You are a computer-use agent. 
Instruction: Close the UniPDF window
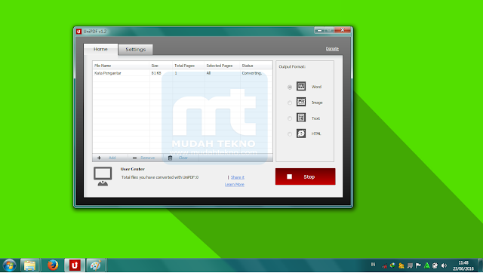coord(343,30)
